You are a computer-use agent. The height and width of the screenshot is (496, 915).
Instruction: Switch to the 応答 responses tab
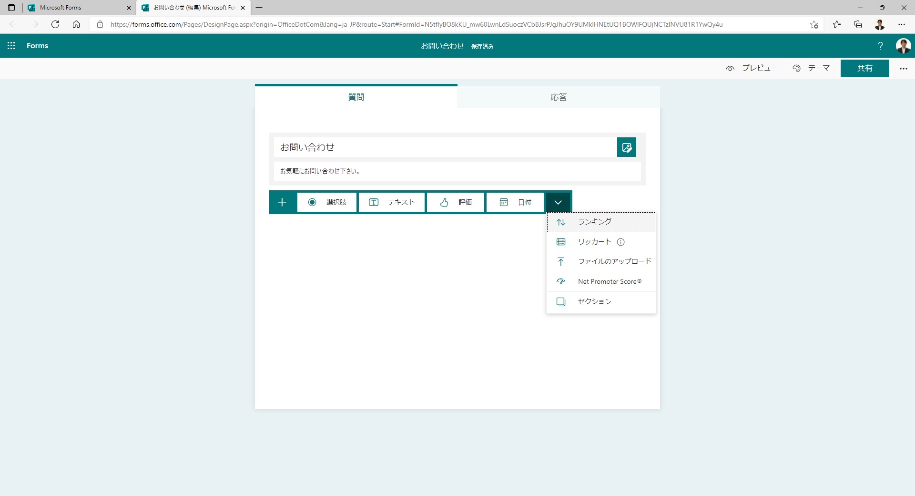(x=559, y=97)
